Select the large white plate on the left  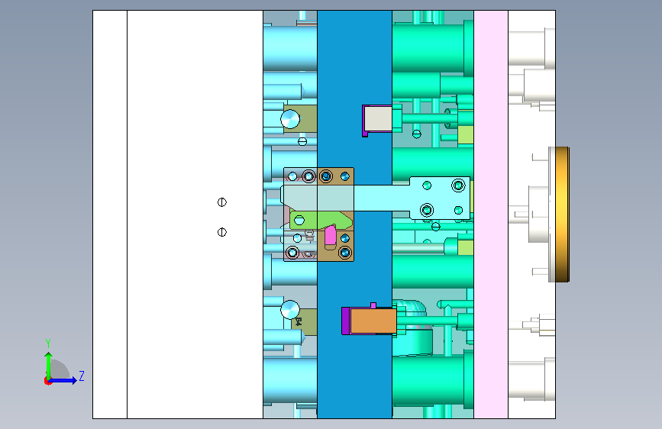pyautogui.click(x=195, y=214)
